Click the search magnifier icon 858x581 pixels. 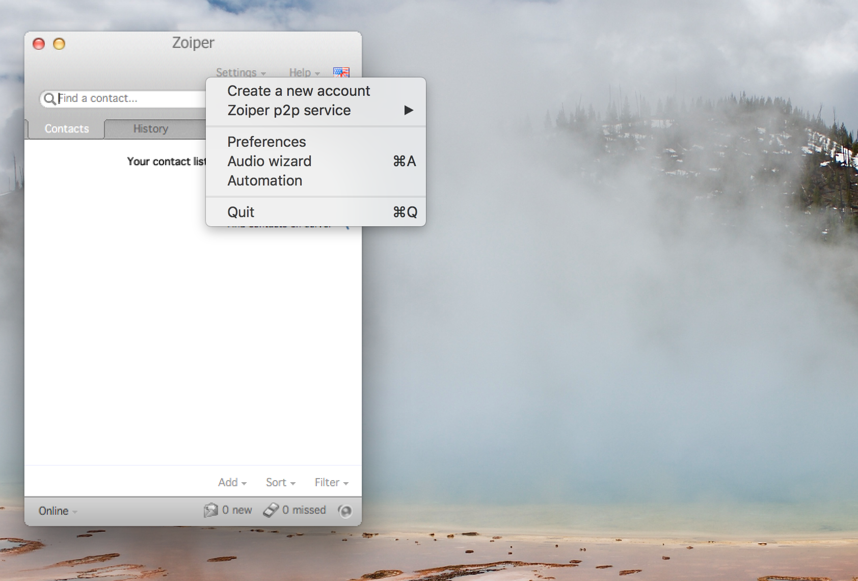tap(49, 98)
